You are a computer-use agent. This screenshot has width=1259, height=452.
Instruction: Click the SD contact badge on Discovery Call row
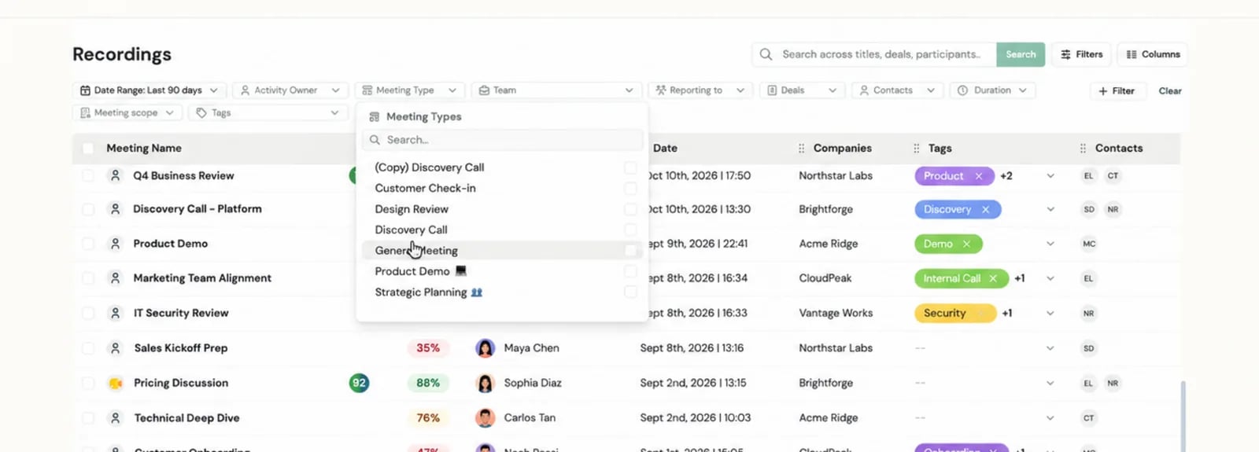[x=1089, y=209]
